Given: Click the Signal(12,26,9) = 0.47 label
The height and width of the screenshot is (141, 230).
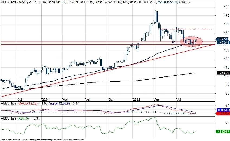Looking at the screenshot, I should click(64, 104).
